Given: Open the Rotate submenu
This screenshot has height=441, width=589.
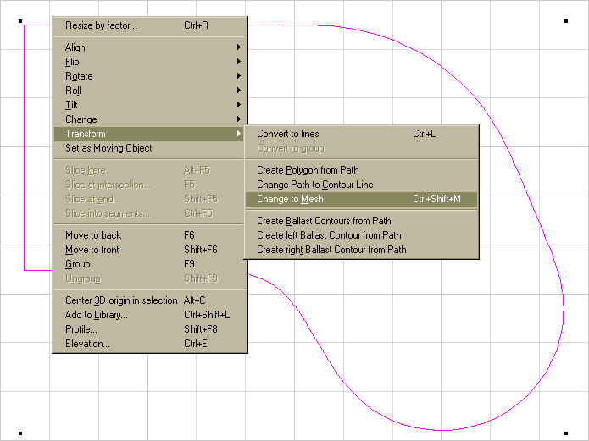Looking at the screenshot, I should coord(149,76).
